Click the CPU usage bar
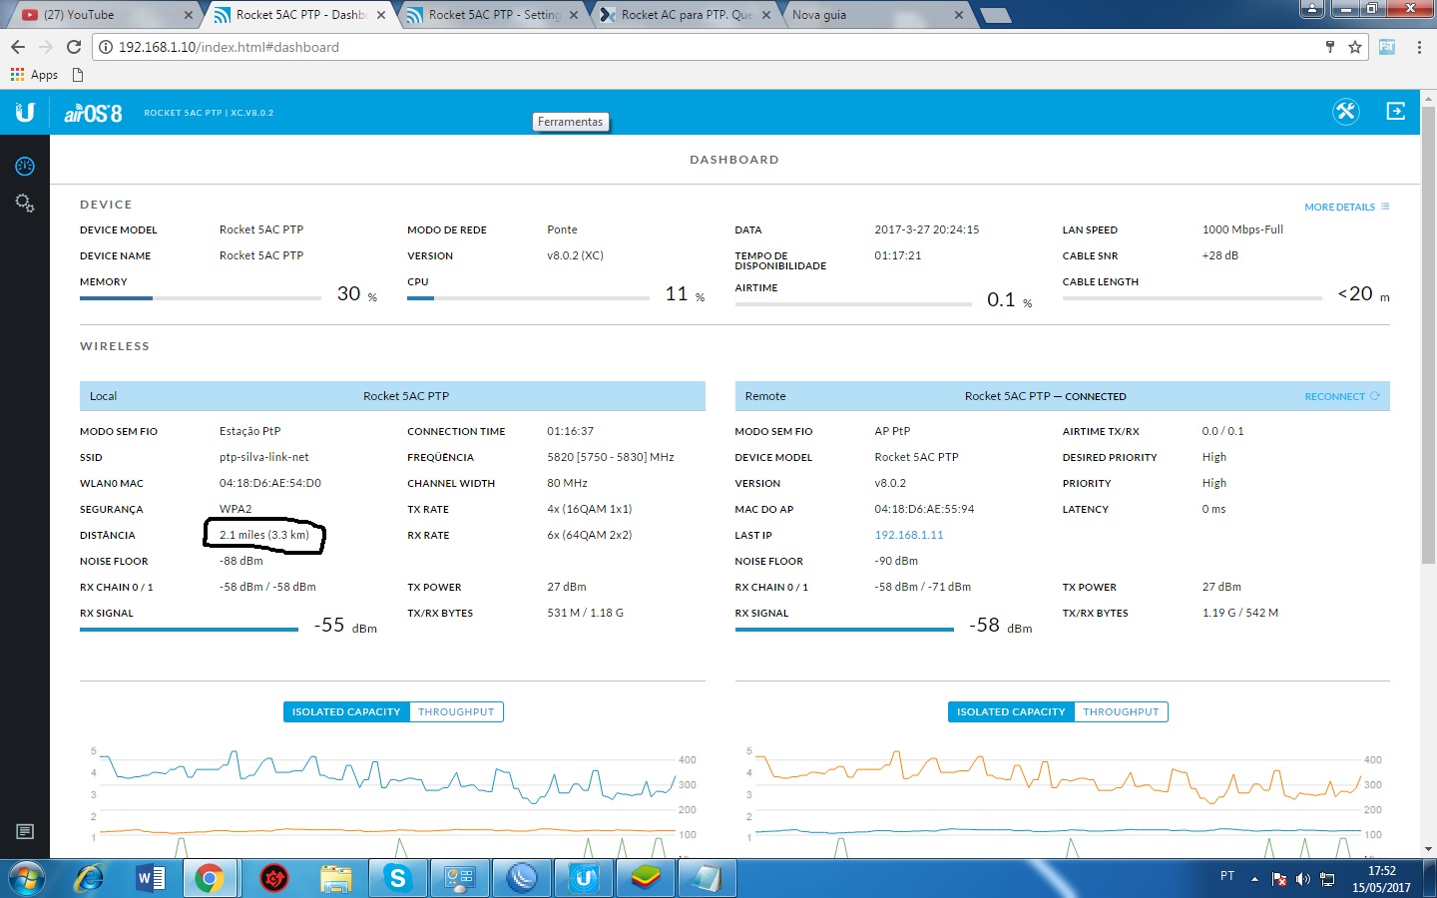This screenshot has height=898, width=1437. coord(528,297)
